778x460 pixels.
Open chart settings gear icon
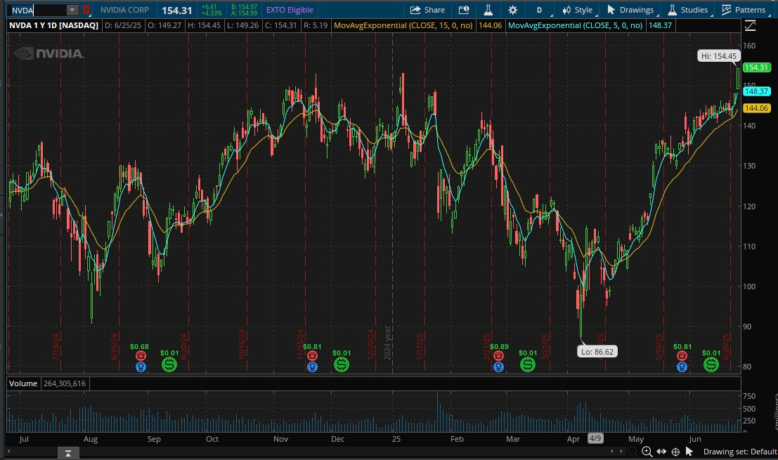513,10
